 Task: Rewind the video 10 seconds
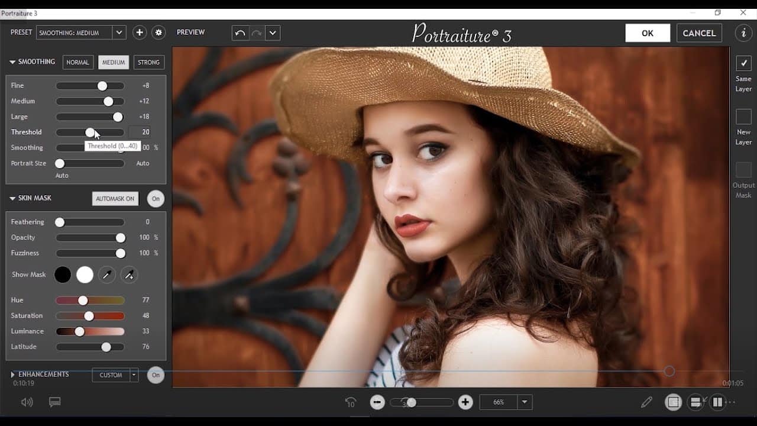(x=350, y=402)
